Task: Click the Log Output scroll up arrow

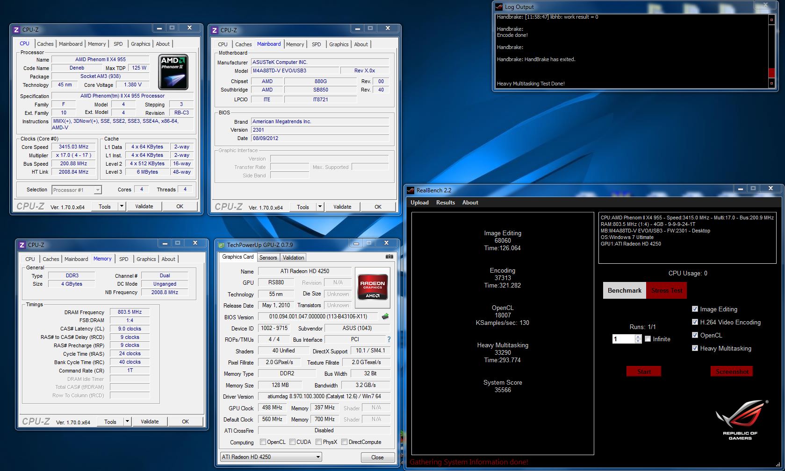Action: 771,20
